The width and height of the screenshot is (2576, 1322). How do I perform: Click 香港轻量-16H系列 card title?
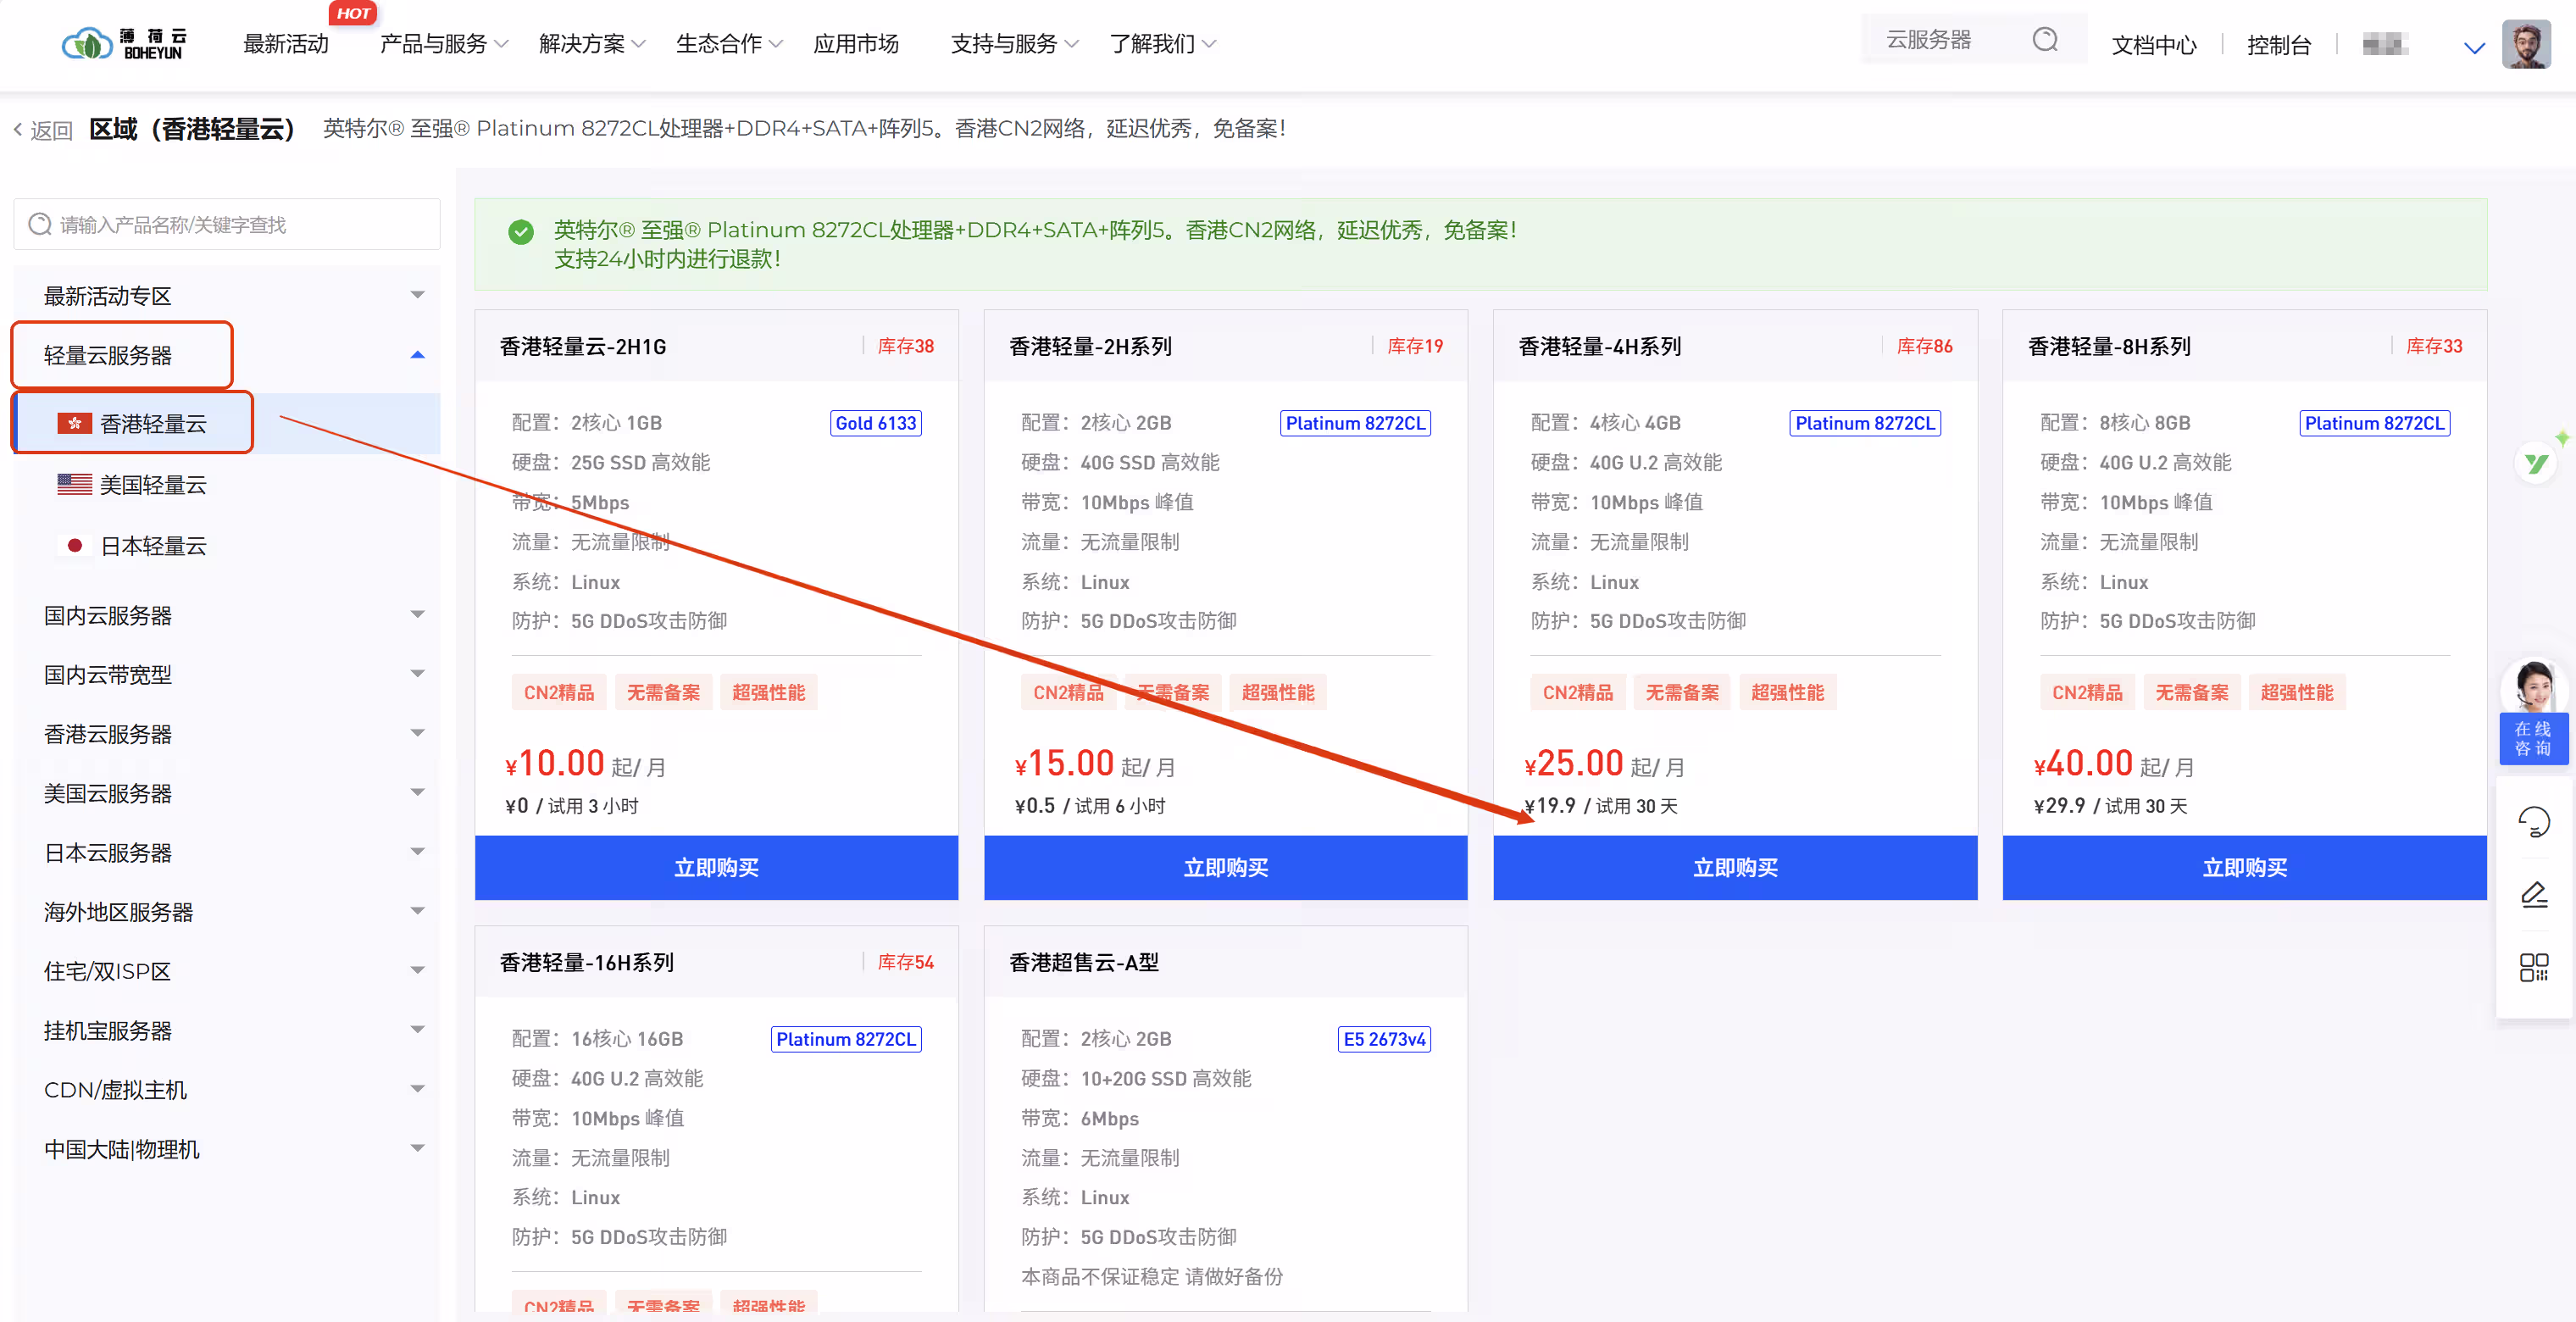586,961
